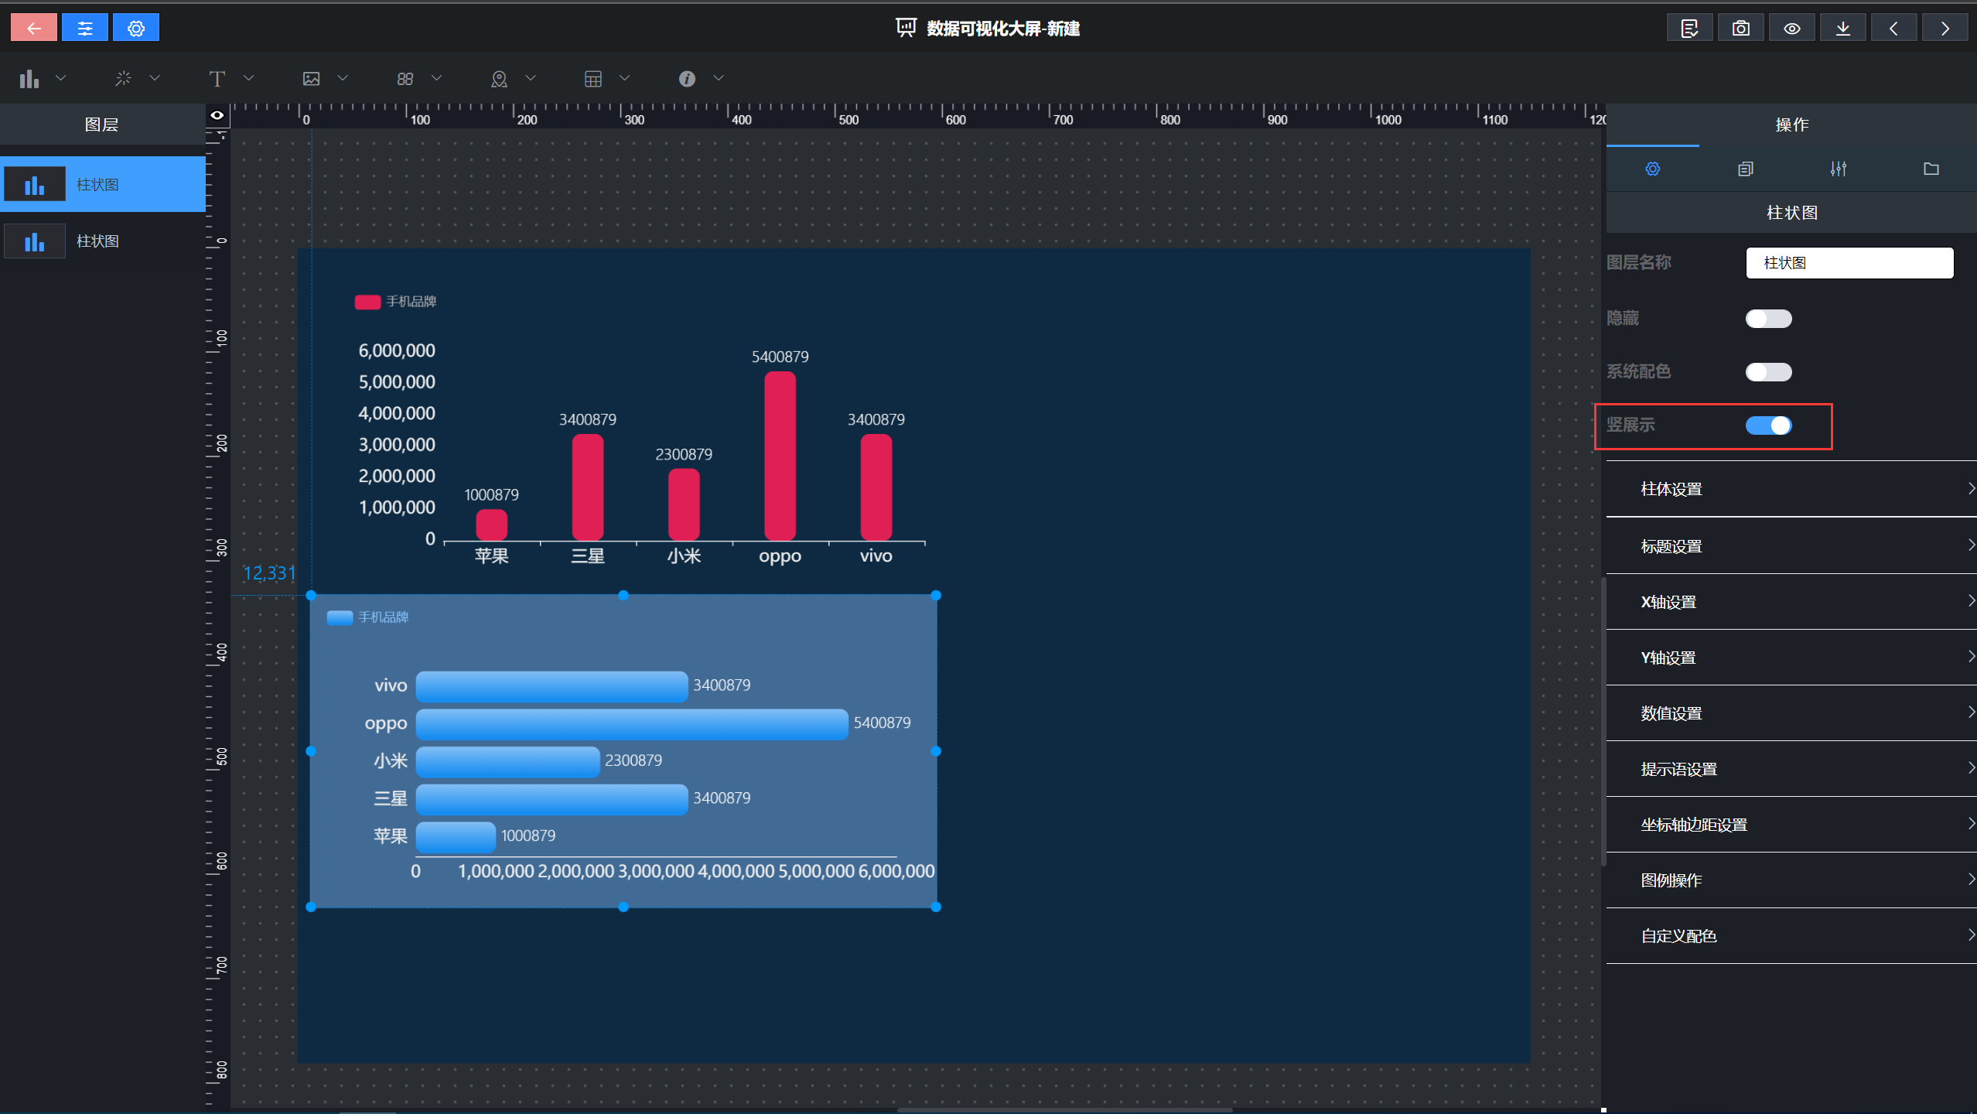
Task: Expand the 柱体设置 section
Action: [1791, 489]
